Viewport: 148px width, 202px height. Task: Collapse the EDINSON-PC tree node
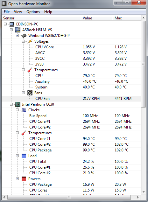5,24
